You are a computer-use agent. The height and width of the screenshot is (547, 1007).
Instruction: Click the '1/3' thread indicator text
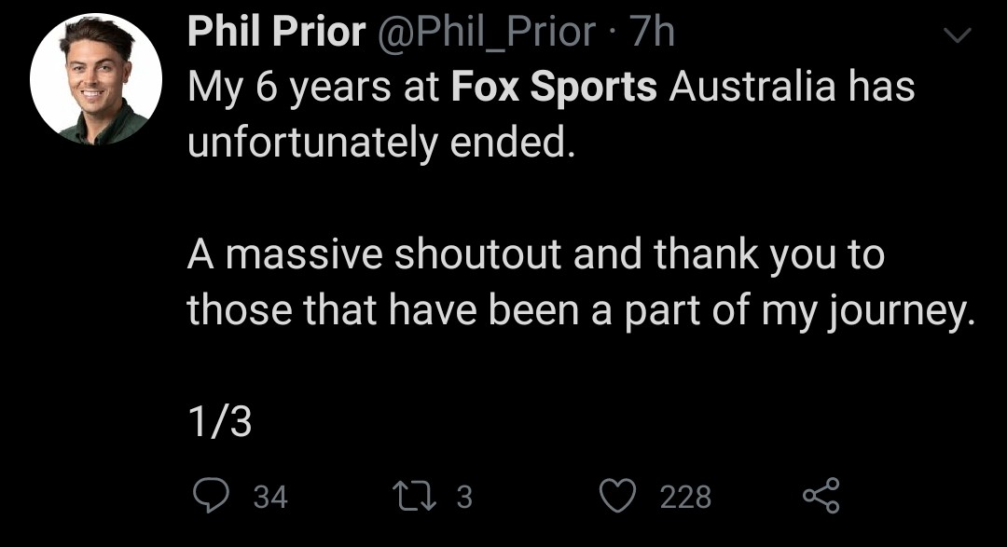coord(220,422)
